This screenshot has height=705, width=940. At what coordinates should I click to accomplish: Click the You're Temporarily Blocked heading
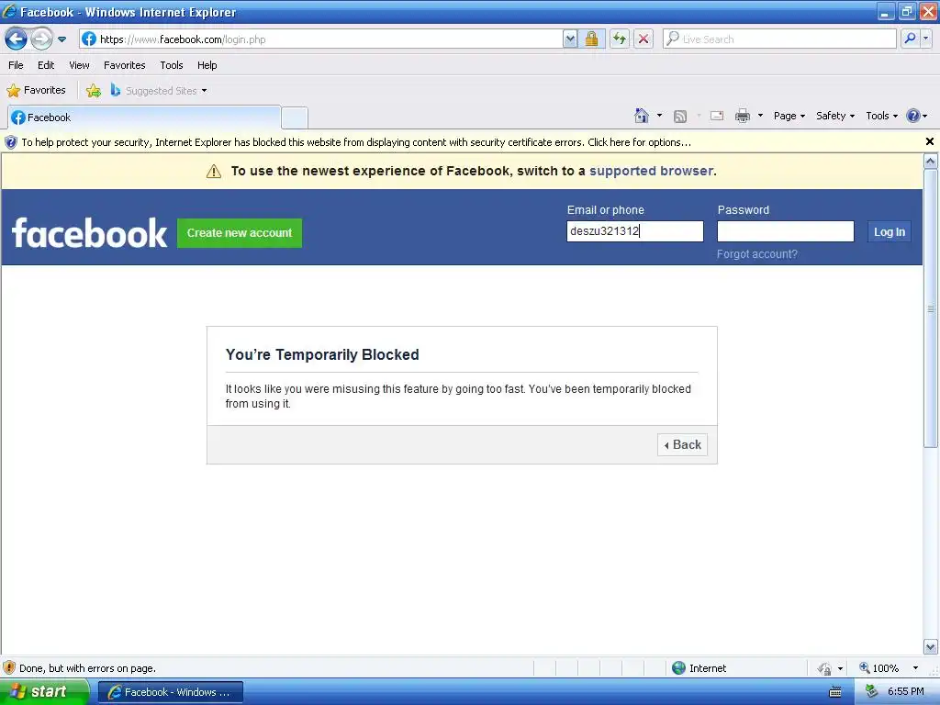click(322, 355)
